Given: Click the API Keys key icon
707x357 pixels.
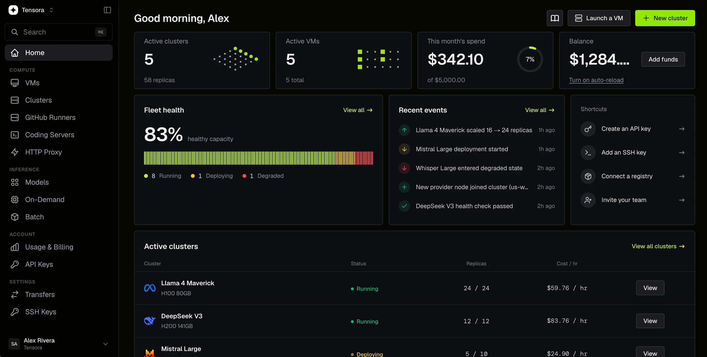Looking at the screenshot, I should tap(15, 264).
